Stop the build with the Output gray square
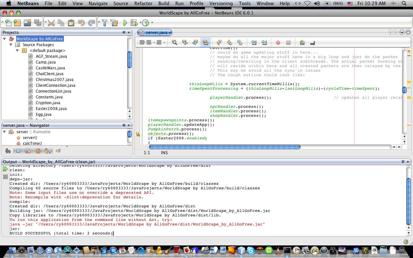 [x=5, y=177]
